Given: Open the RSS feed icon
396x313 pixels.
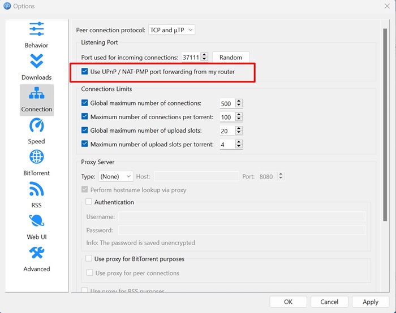Looking at the screenshot, I should coord(37,189).
